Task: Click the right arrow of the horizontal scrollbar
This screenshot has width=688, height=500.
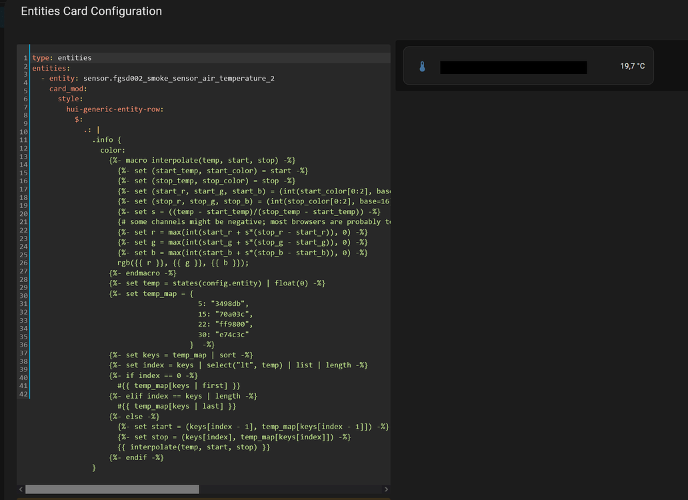Action: point(386,489)
